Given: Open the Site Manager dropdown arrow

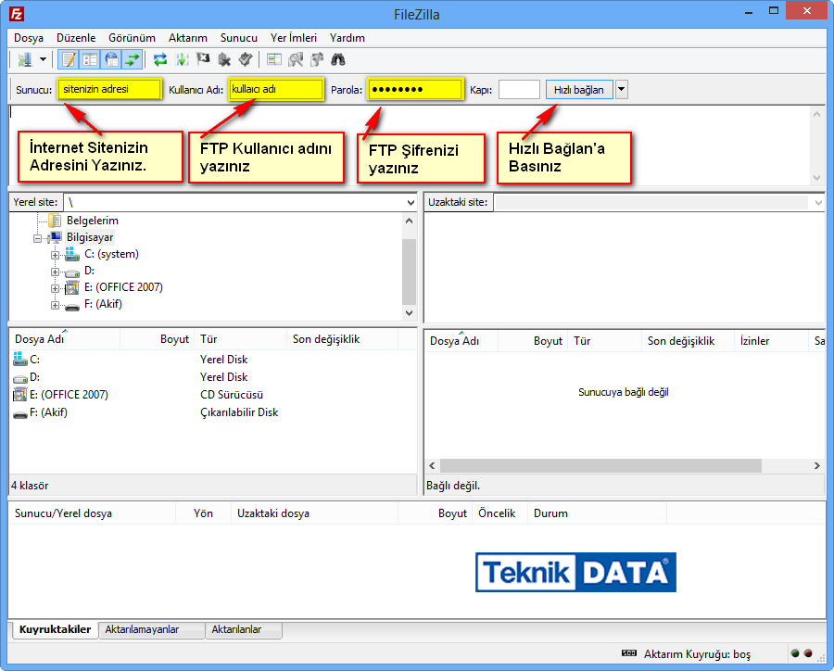Looking at the screenshot, I should point(43,60).
